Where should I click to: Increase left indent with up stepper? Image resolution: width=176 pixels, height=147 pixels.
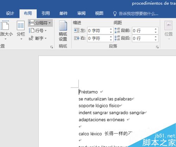(x=111, y=29)
